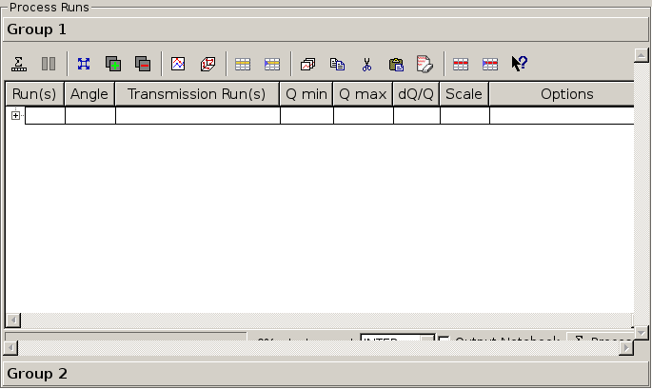Open the instrument dropdown combo box
Viewport: 652px width, 389px height.
(x=397, y=340)
